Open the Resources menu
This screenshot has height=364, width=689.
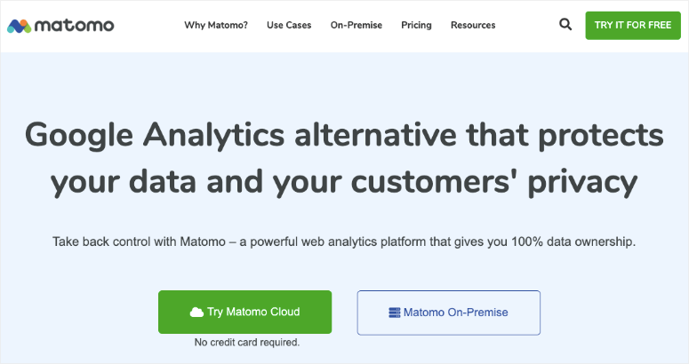[x=473, y=25]
